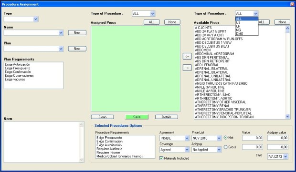Select ATHERECTOMY RENAL procedure
Screen dimensions: 296x172
(x=212, y=106)
